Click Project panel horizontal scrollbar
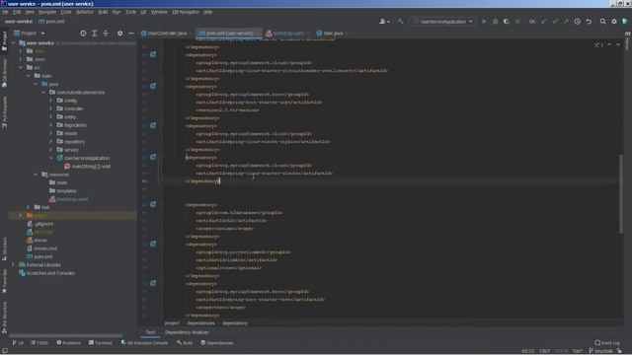632x355 pixels. click(x=66, y=335)
